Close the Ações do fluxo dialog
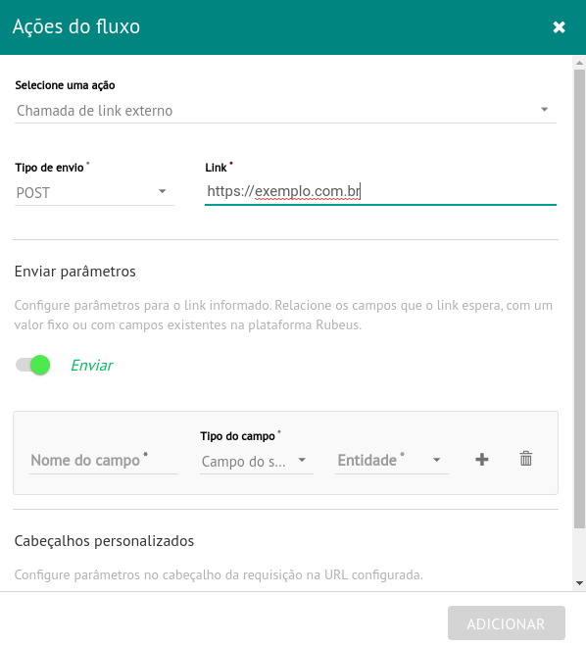This screenshot has width=586, height=646. pos(559,27)
